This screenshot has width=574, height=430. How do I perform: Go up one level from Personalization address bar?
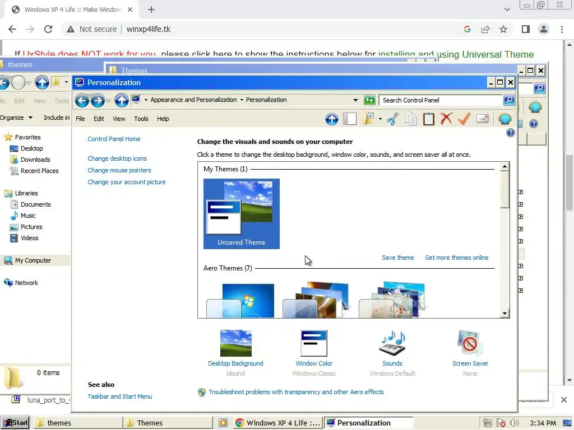[122, 100]
